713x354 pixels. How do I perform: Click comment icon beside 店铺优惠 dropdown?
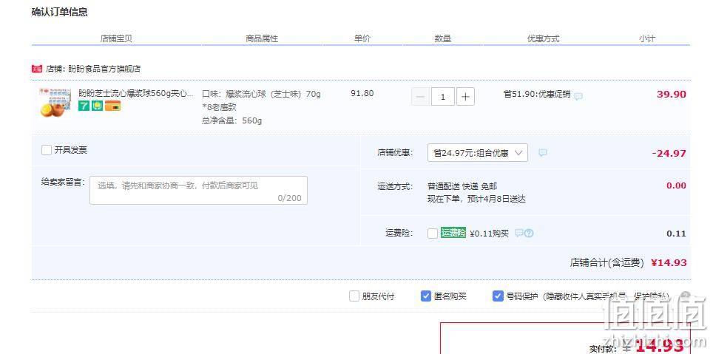(542, 153)
